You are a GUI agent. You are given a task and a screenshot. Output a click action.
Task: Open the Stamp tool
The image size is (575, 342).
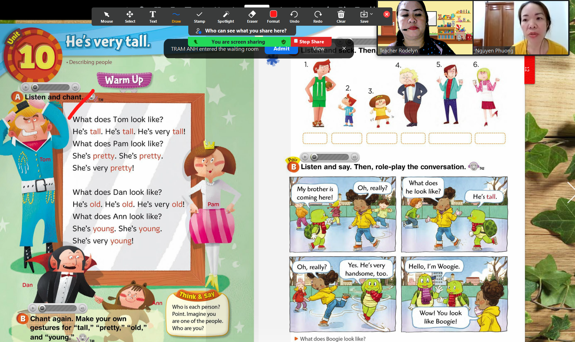[x=199, y=17]
